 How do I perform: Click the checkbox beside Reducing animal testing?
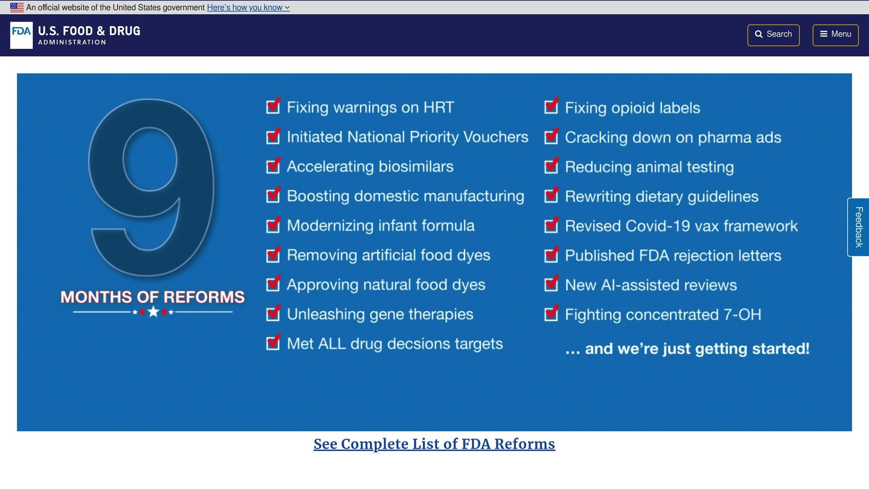pyautogui.click(x=552, y=167)
